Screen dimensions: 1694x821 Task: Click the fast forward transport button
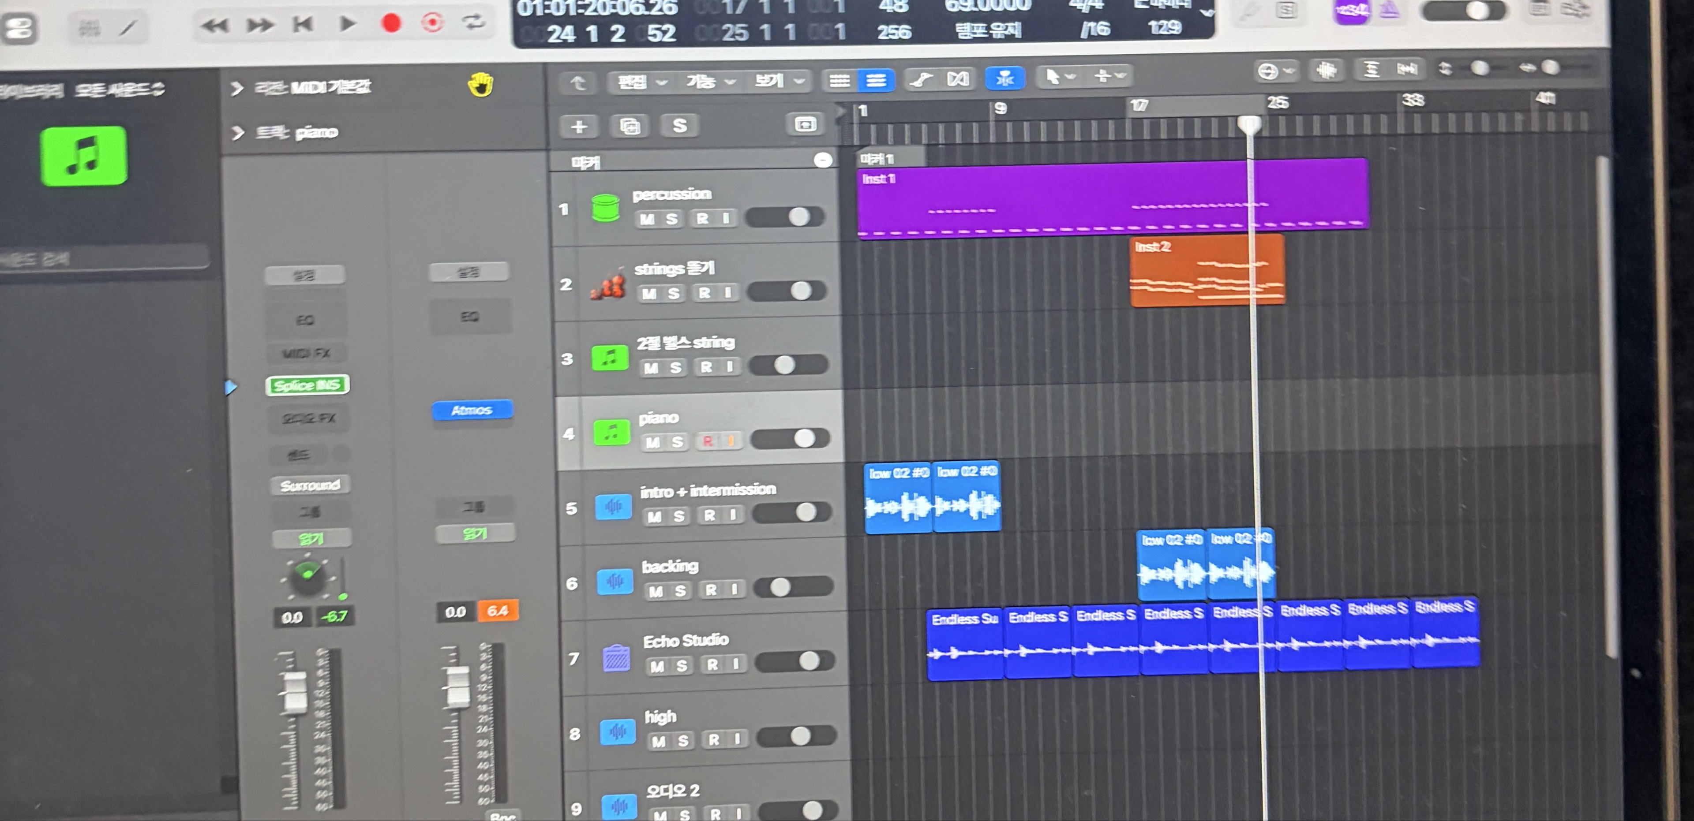[260, 25]
